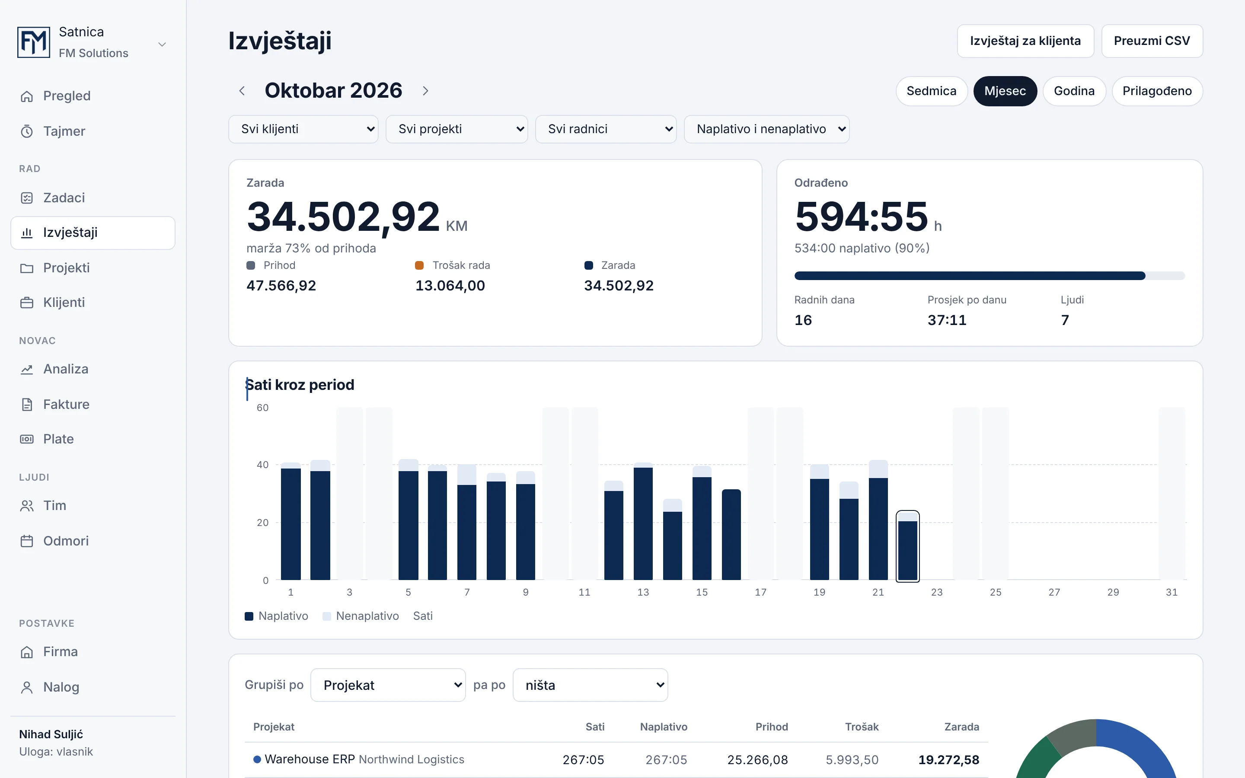
Task: Open Zadaci in the sidebar
Action: pos(93,198)
